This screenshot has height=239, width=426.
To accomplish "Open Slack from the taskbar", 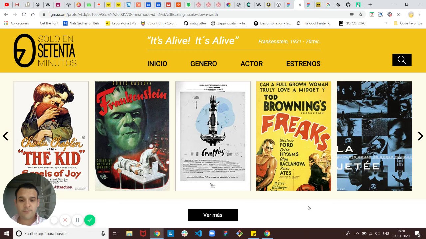I will click(x=184, y=233).
